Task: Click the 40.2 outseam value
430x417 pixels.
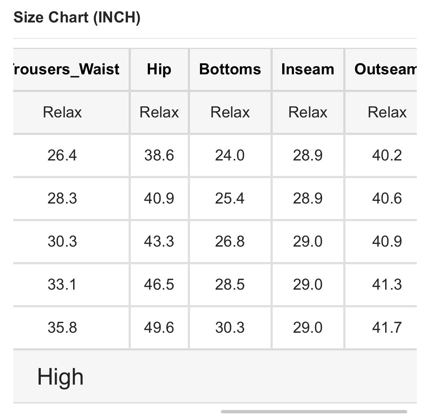Action: [387, 155]
